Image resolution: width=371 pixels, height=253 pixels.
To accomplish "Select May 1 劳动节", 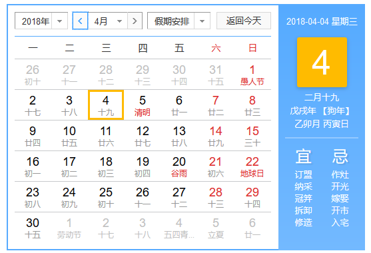I will [x=69, y=228].
